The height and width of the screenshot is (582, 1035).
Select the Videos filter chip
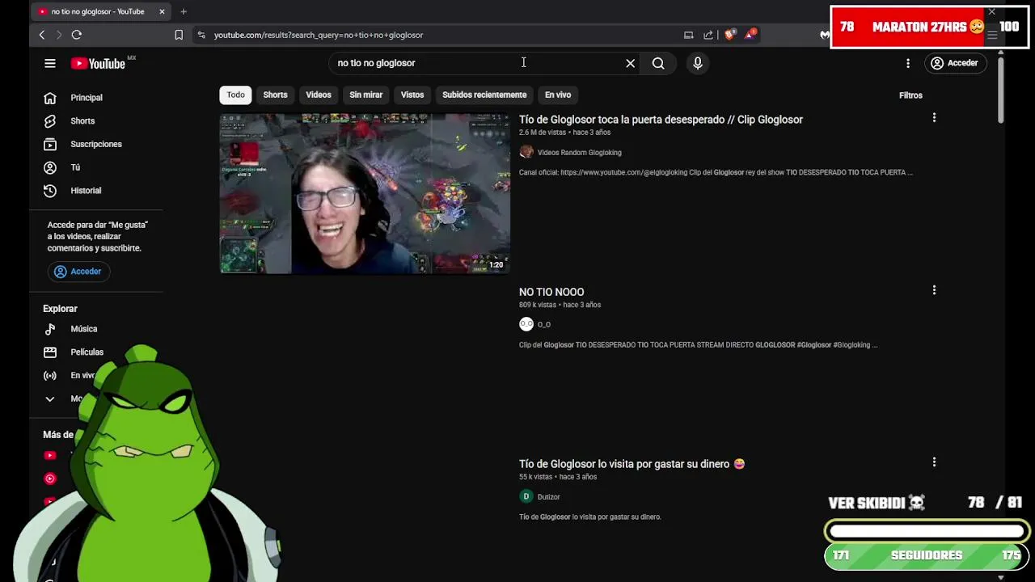point(319,95)
